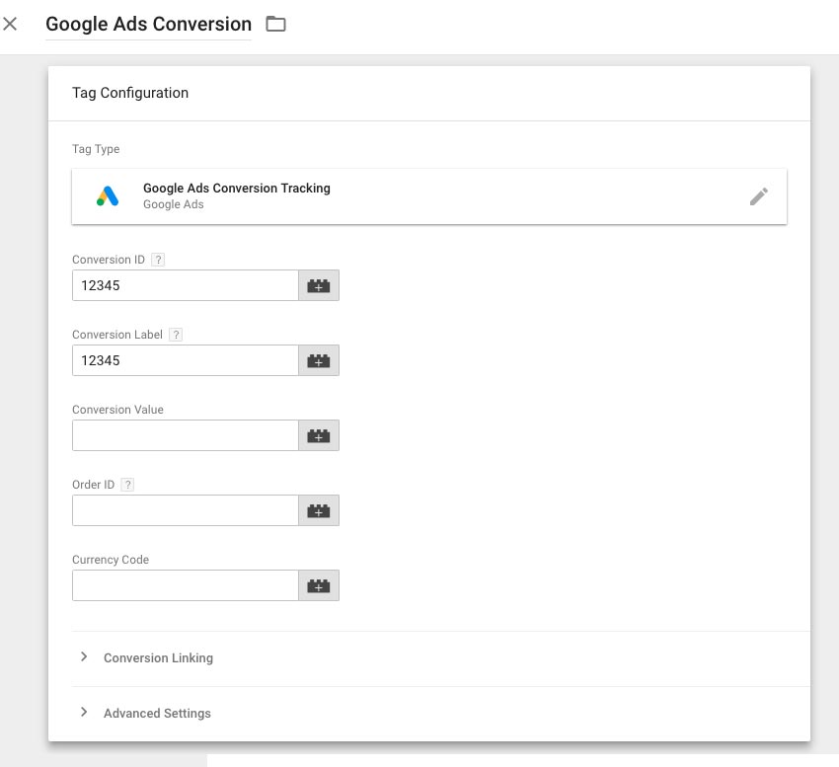Image resolution: width=839 pixels, height=767 pixels.
Task: Open Conversion Label help question mark
Action: [176, 335]
